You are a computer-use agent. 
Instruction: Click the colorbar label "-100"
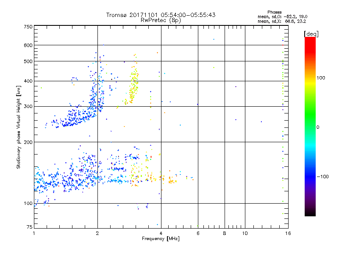point(322,177)
